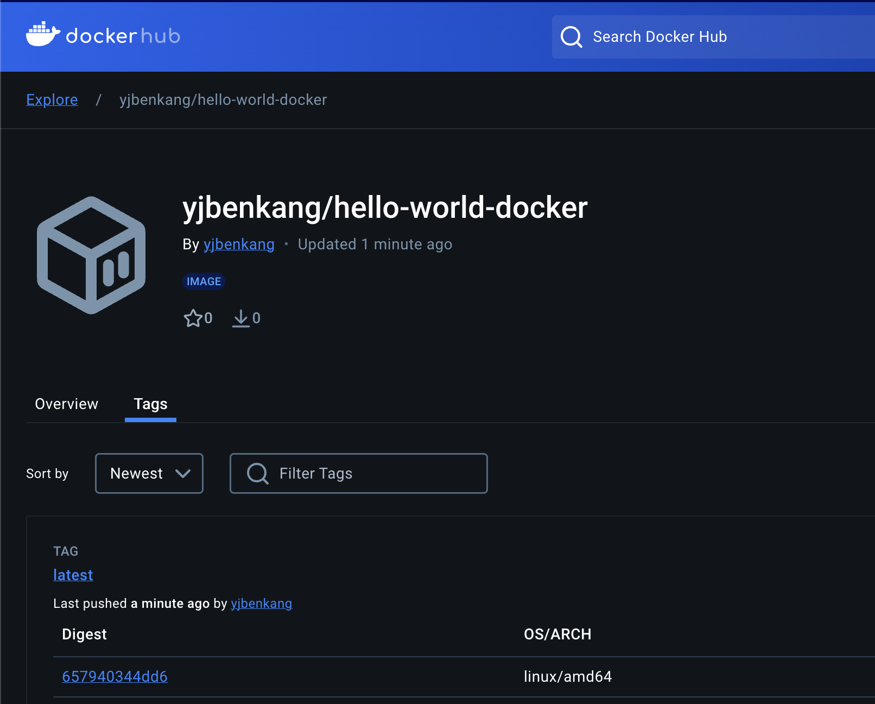Switch to the Overview tab
Viewport: 875px width, 704px height.
(67, 404)
